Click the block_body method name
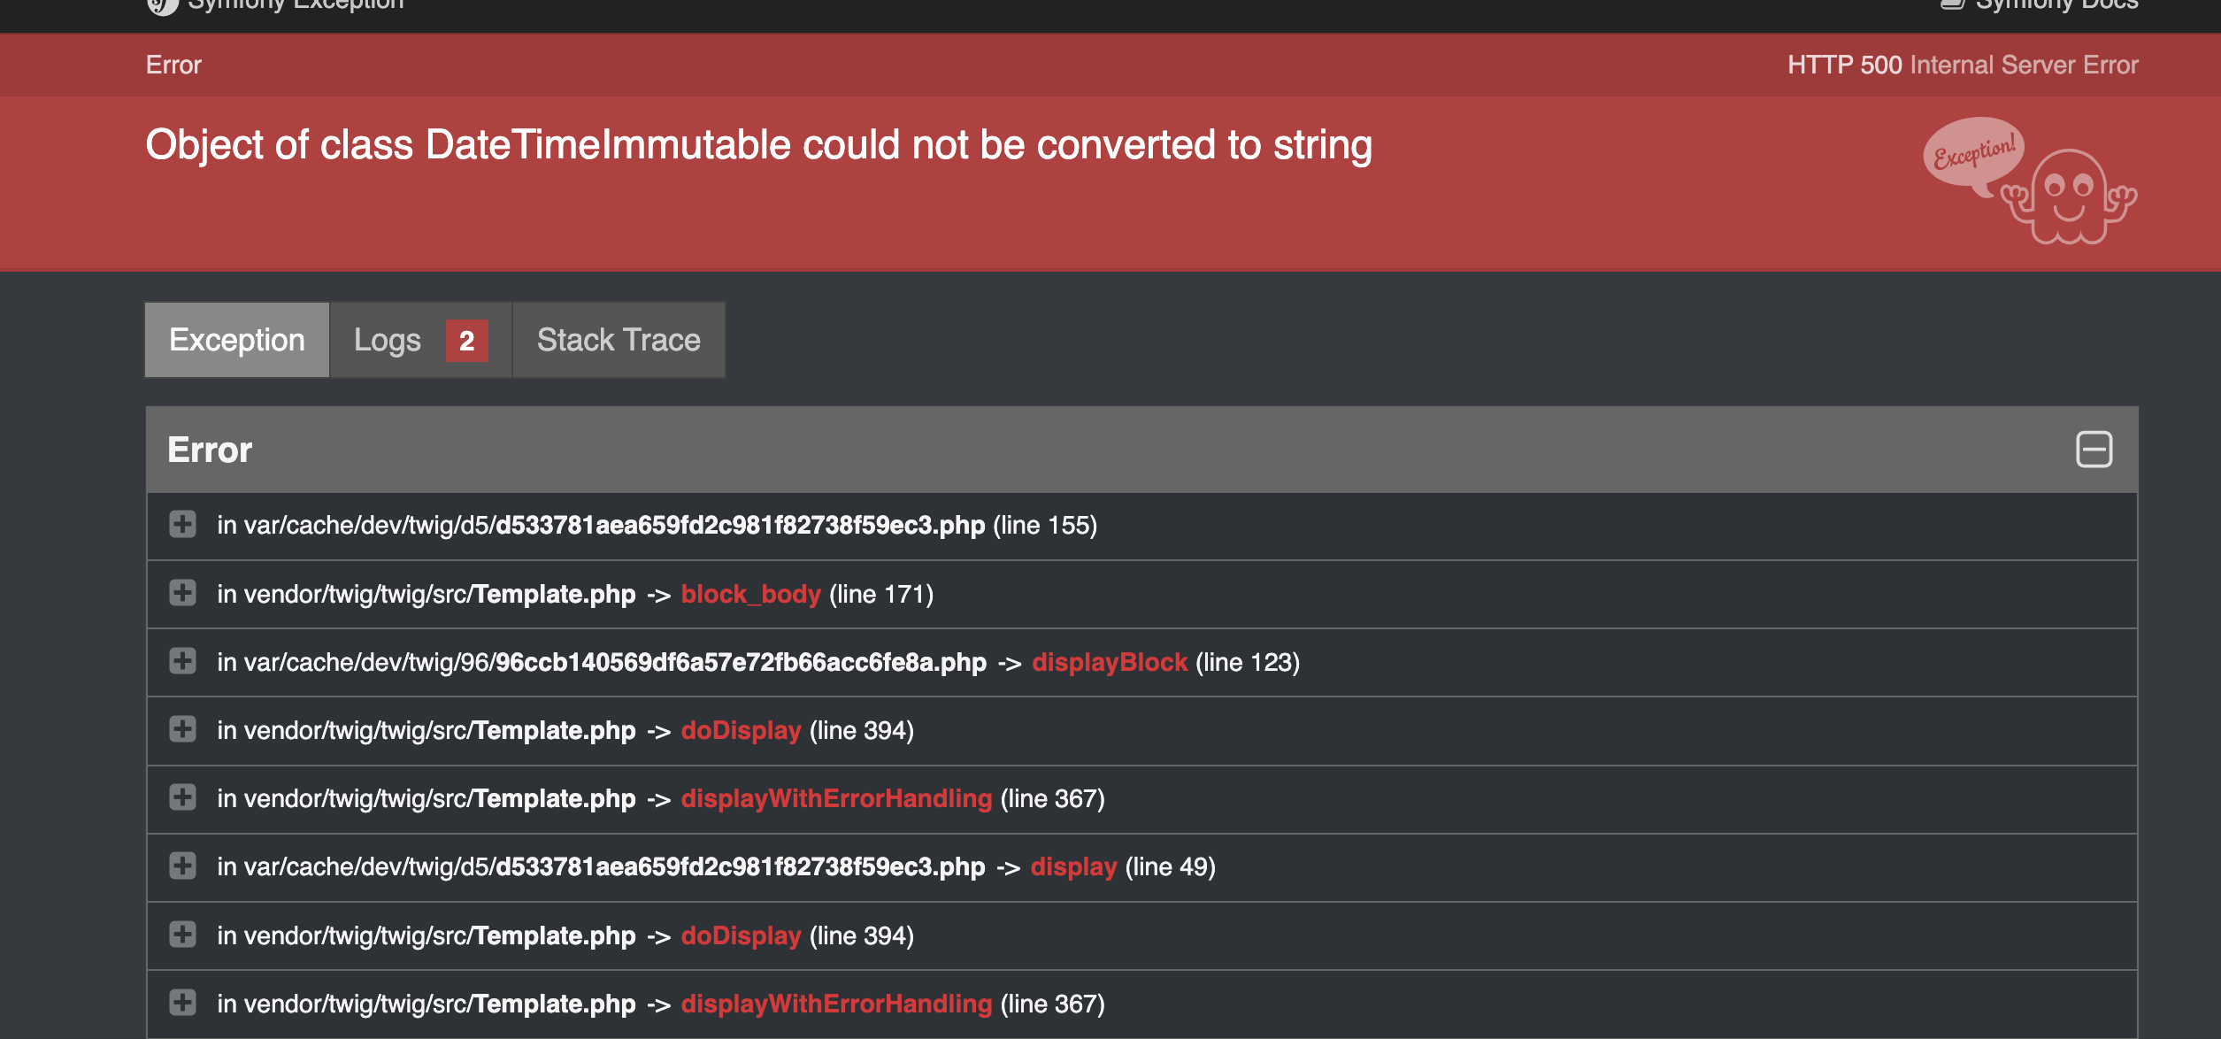Viewport: 2221px width, 1039px height. tap(750, 594)
